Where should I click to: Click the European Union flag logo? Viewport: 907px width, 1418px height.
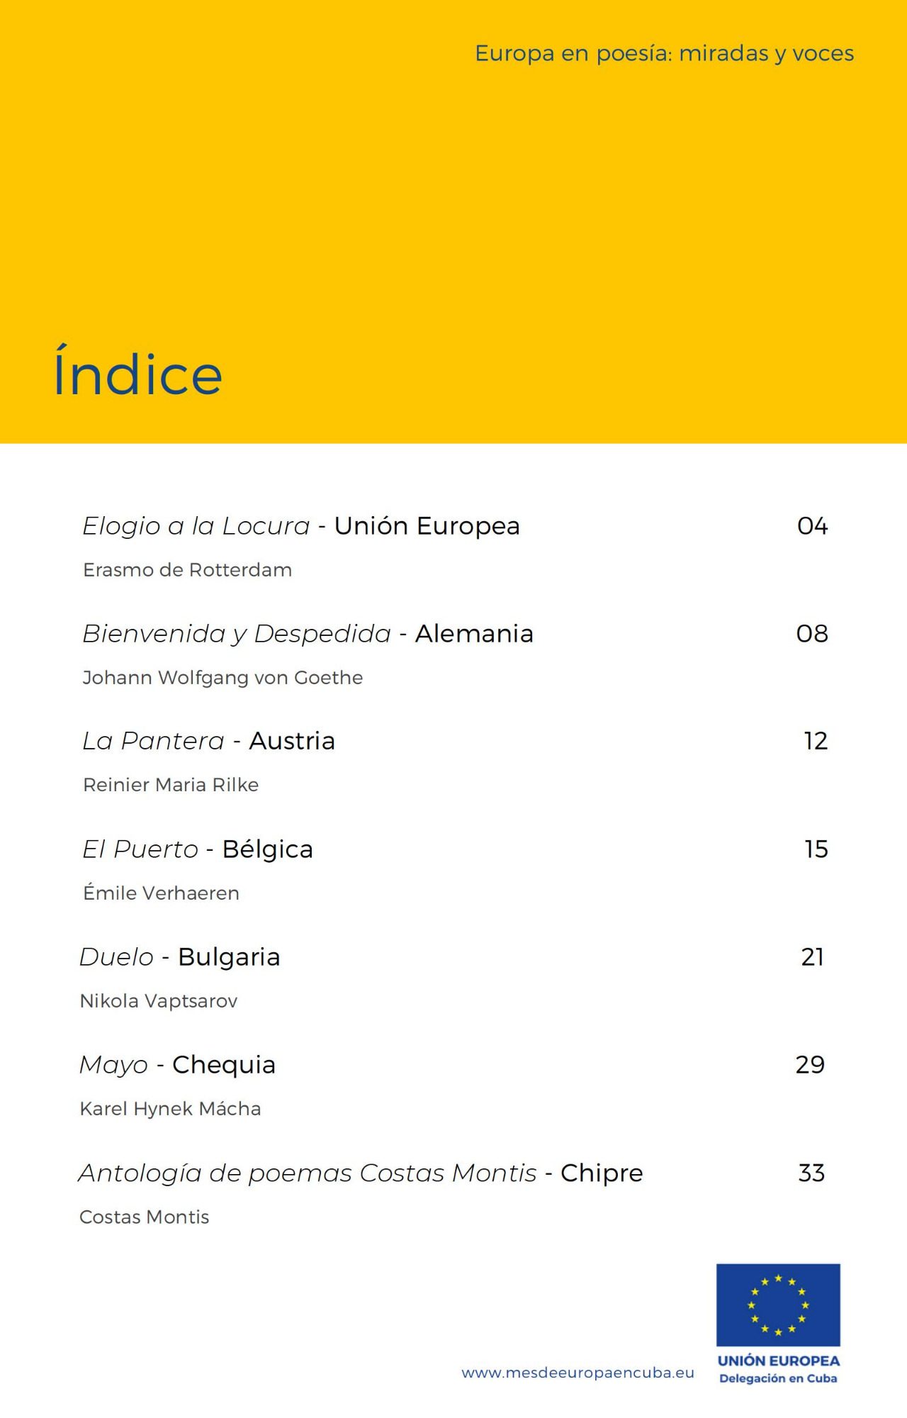tap(778, 1305)
